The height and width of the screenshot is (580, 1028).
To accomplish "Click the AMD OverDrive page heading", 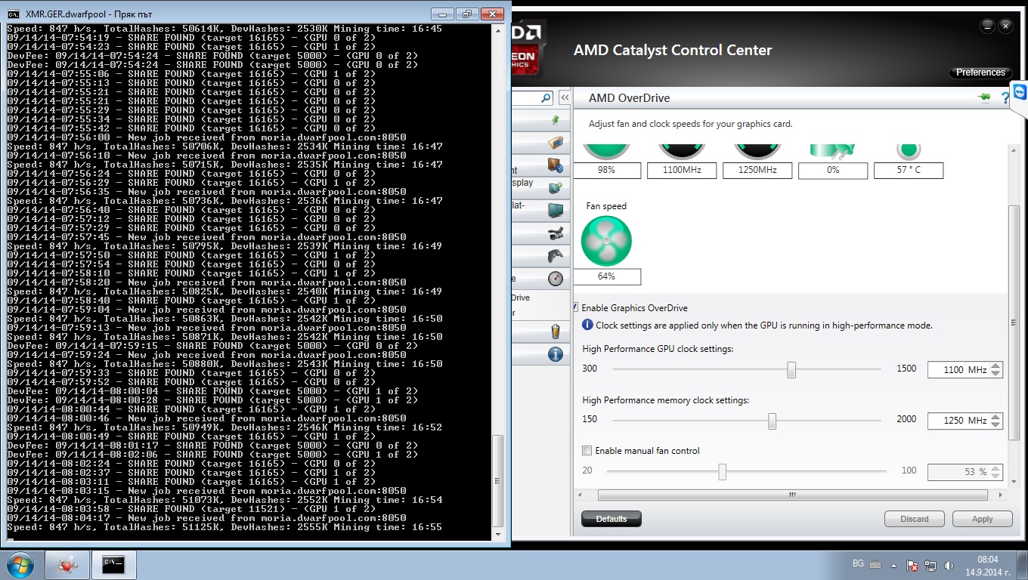I will coord(629,98).
